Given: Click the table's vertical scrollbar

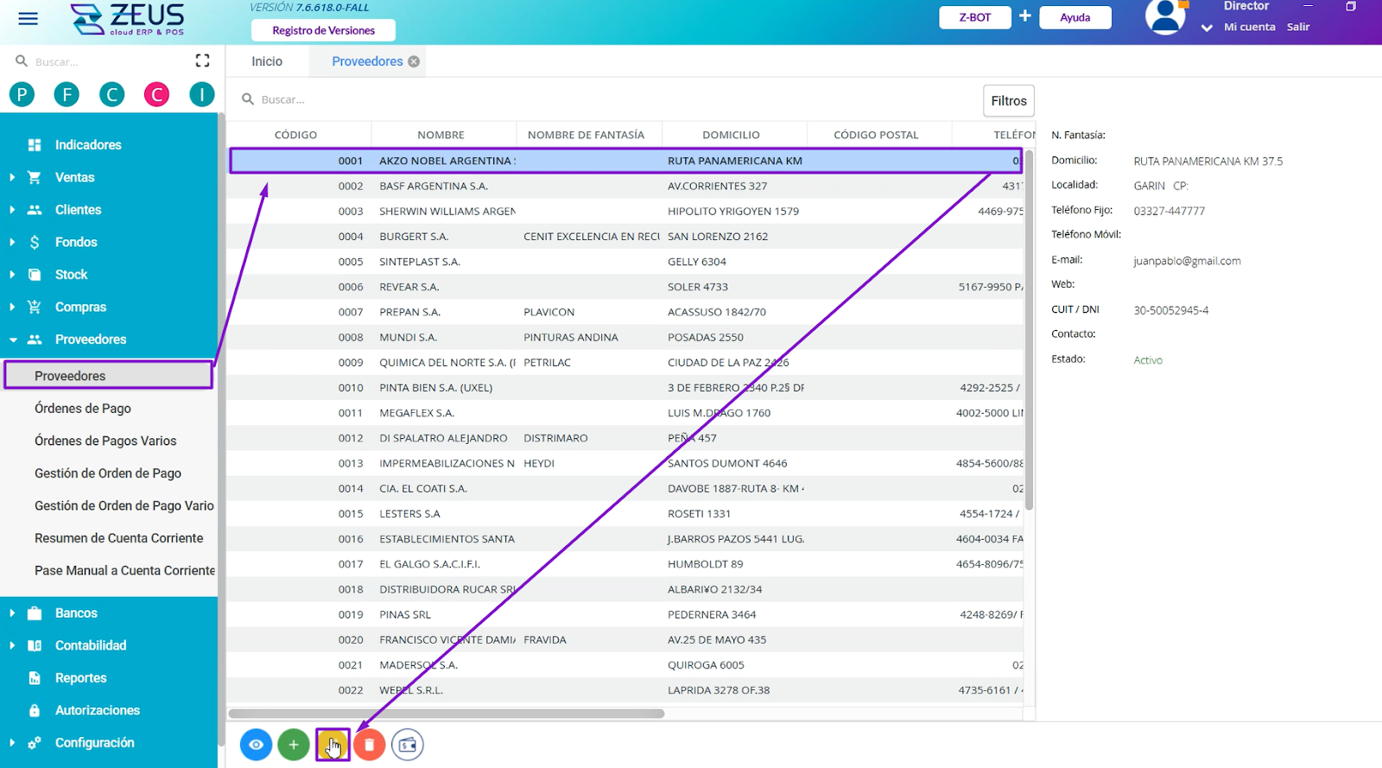Looking at the screenshot, I should [x=1029, y=328].
